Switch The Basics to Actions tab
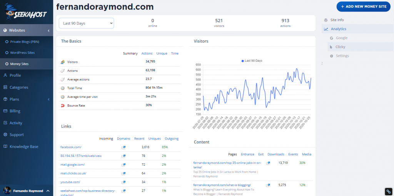This screenshot has width=394, height=196. point(147,53)
